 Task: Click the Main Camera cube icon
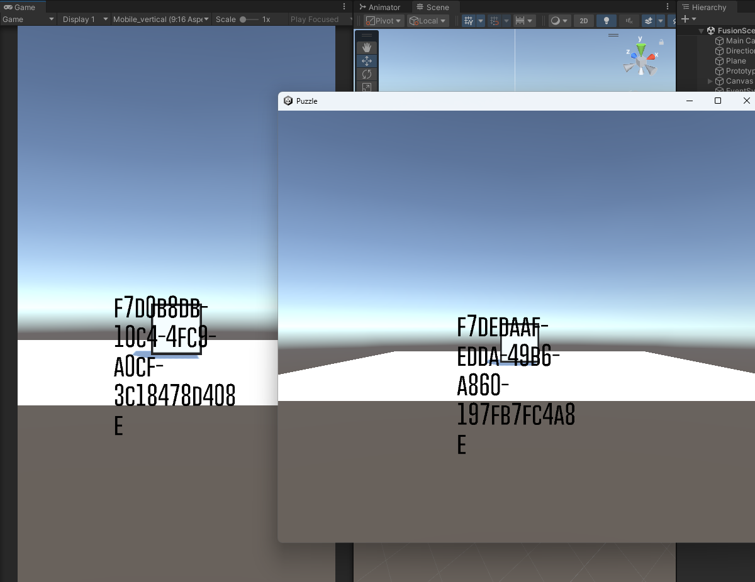point(720,41)
